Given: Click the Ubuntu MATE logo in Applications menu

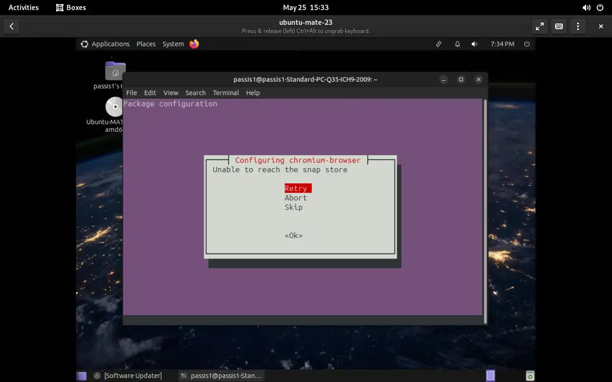Looking at the screenshot, I should (85, 44).
